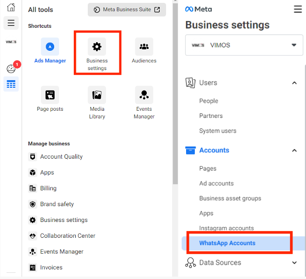This screenshot has width=306, height=279.
Task: Expand the Data Sources section chevron
Action: coord(294,263)
